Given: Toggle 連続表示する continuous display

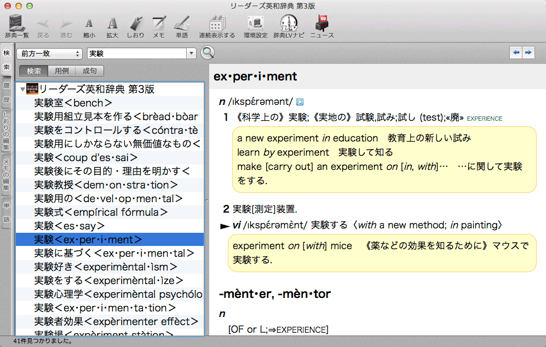Looking at the screenshot, I should (217, 26).
